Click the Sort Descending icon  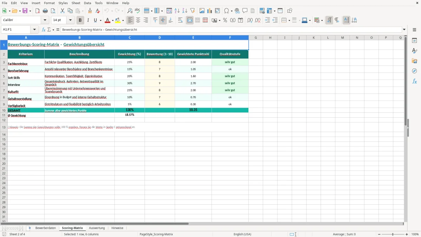[x=185, y=11]
